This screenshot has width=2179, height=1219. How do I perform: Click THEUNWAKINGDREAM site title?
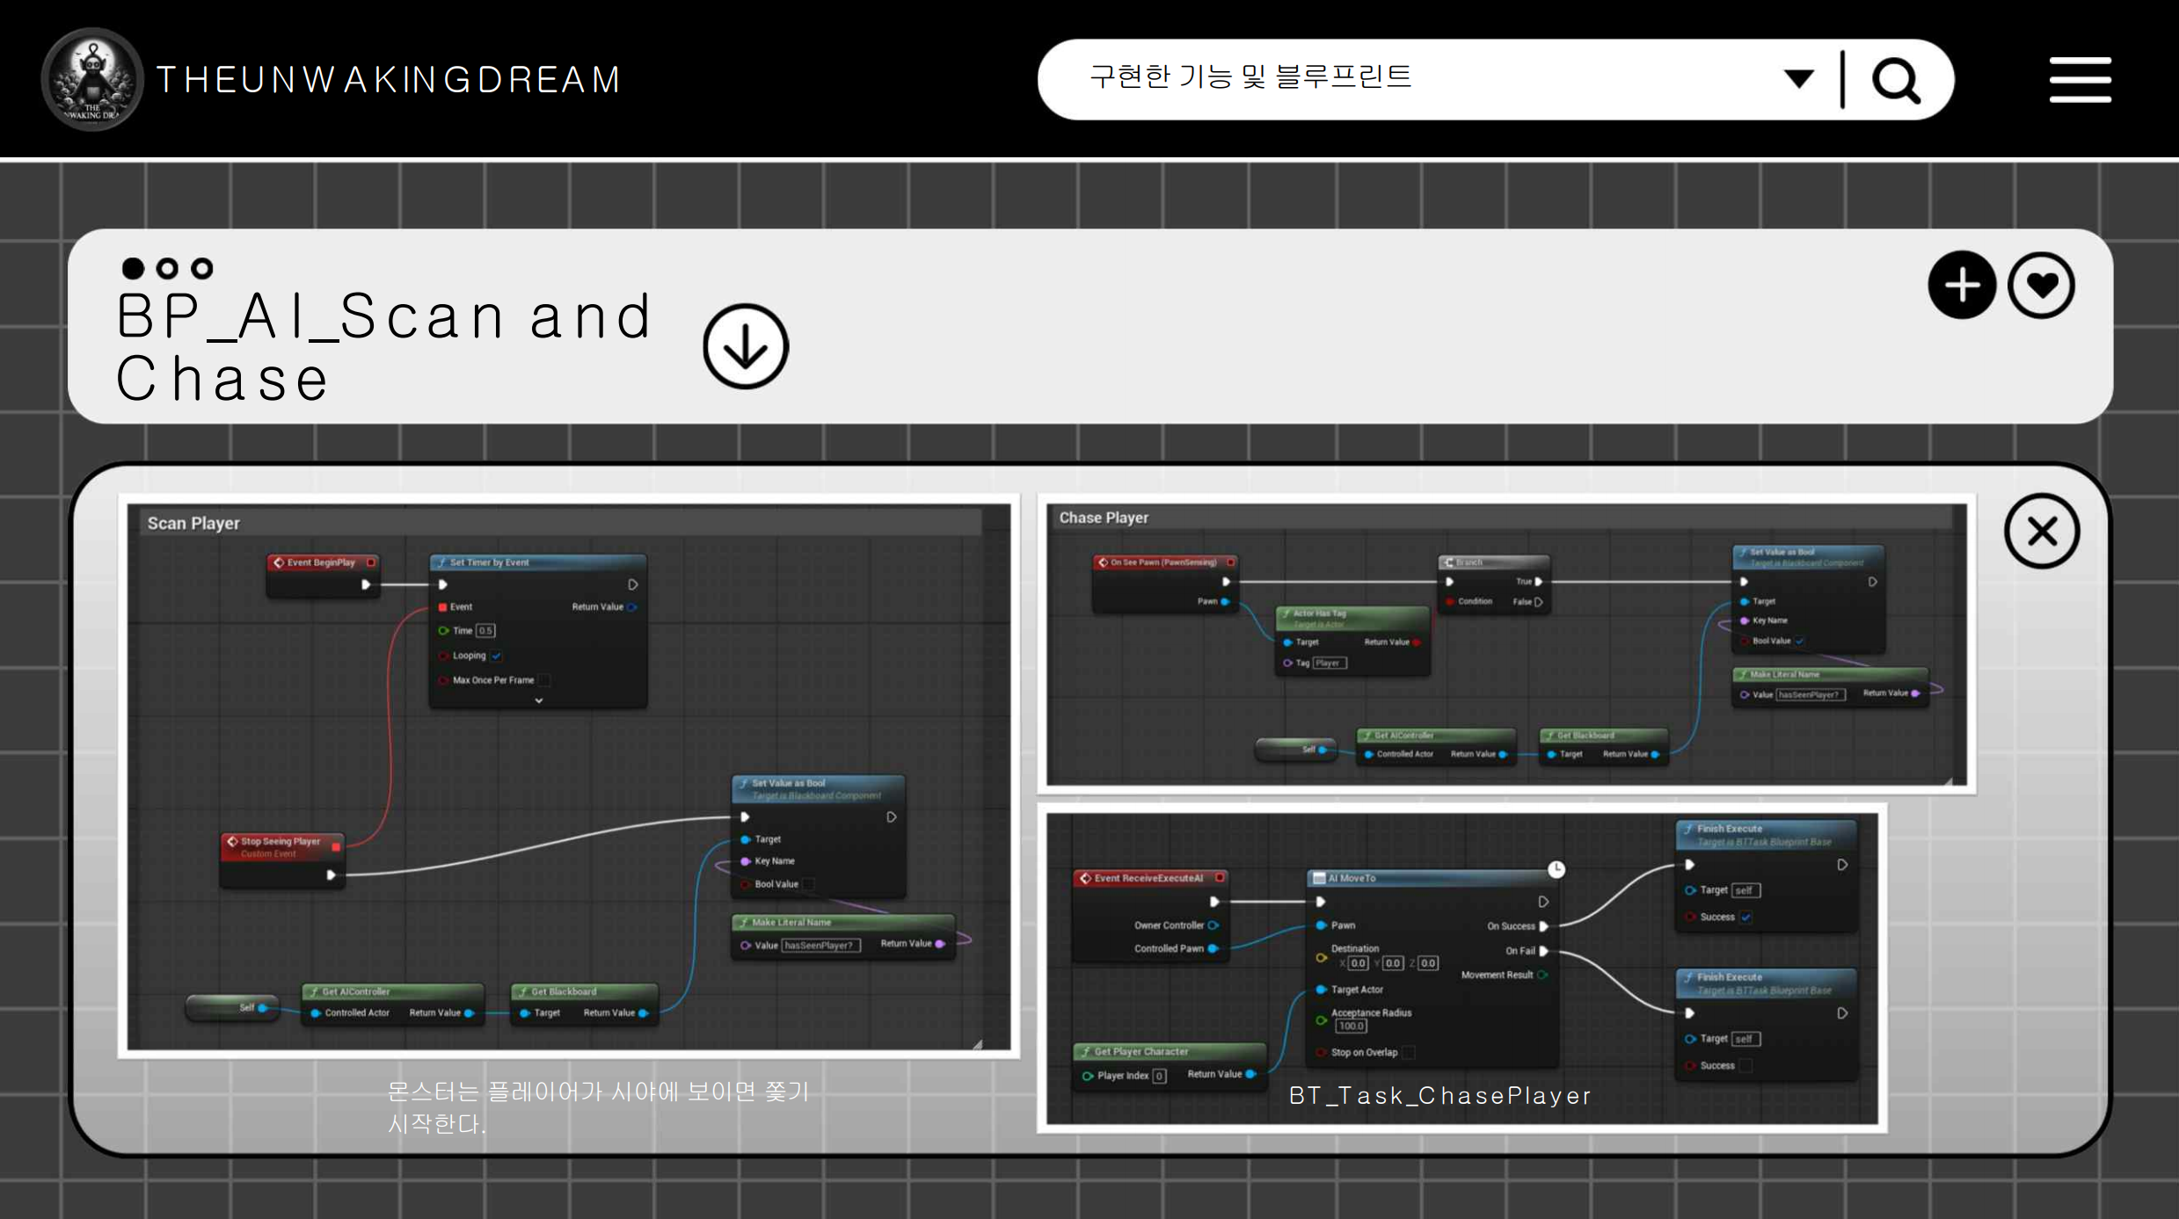[x=389, y=80]
